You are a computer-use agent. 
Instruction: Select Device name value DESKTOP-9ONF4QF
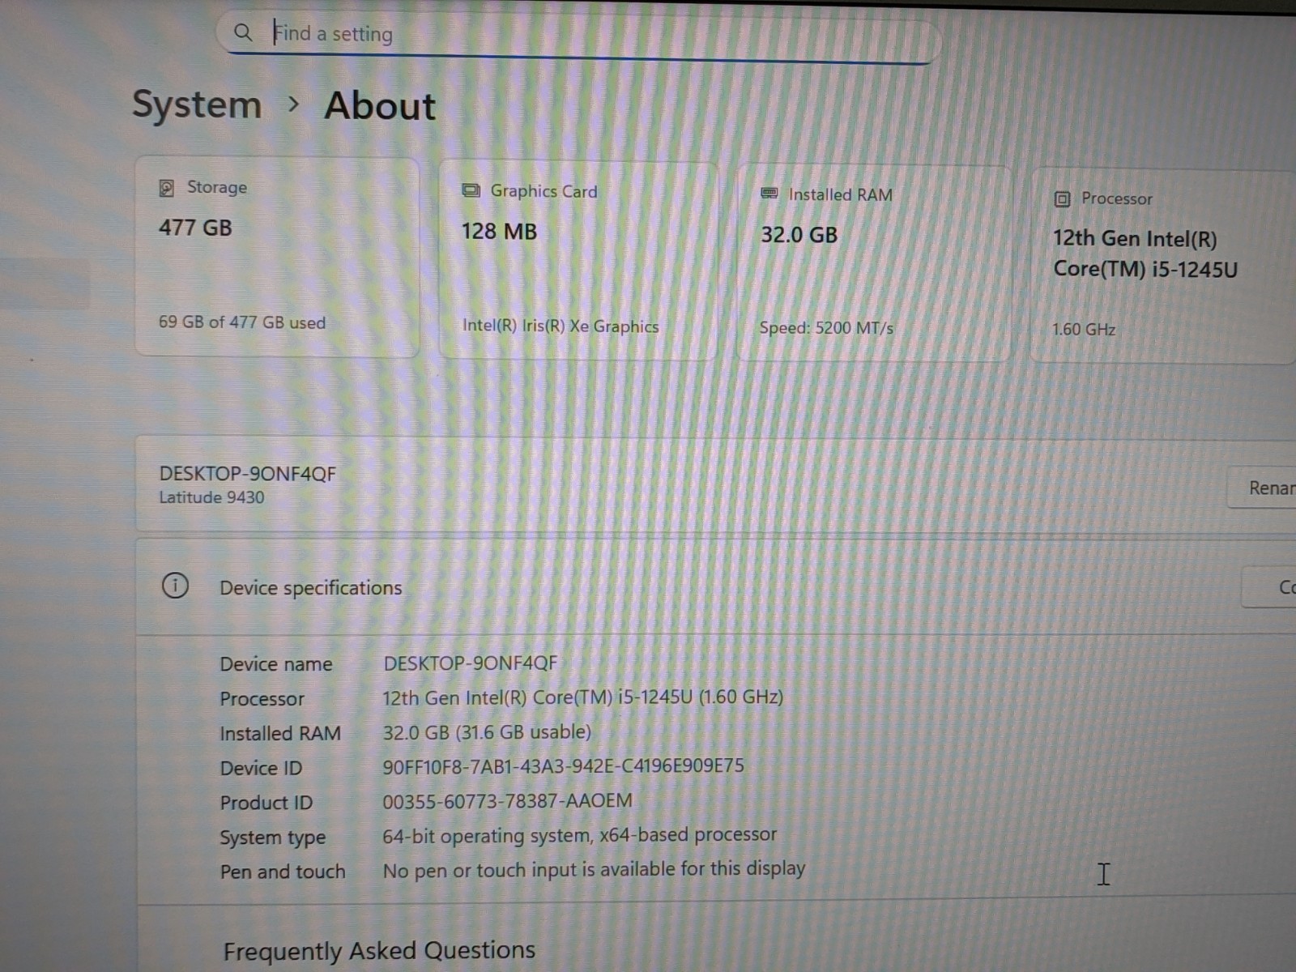pyautogui.click(x=470, y=663)
